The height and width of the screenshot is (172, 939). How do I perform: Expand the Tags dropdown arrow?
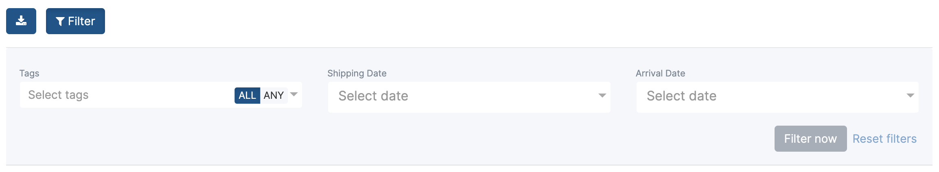(x=294, y=94)
